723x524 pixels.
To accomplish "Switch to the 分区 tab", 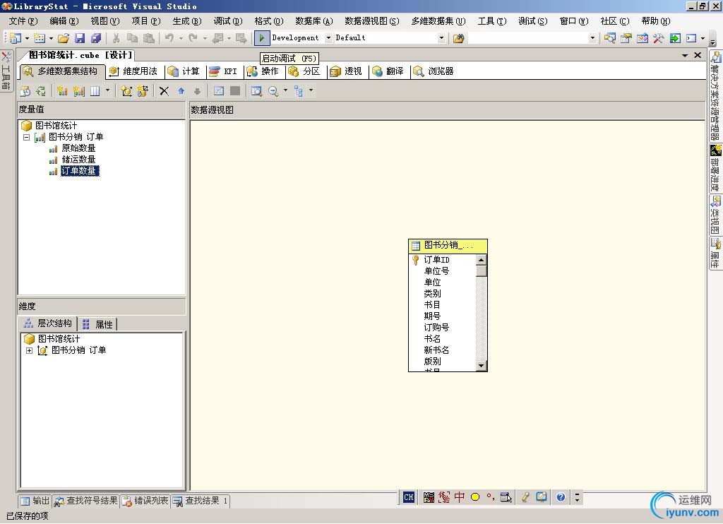I will tap(304, 71).
